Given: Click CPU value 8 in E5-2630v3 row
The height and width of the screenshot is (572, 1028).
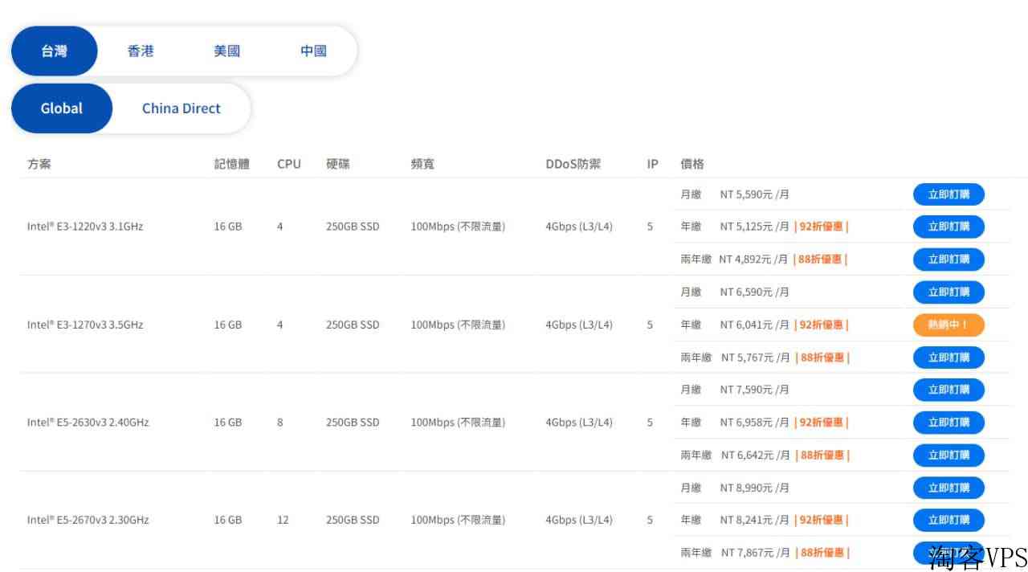Looking at the screenshot, I should click(x=280, y=423).
